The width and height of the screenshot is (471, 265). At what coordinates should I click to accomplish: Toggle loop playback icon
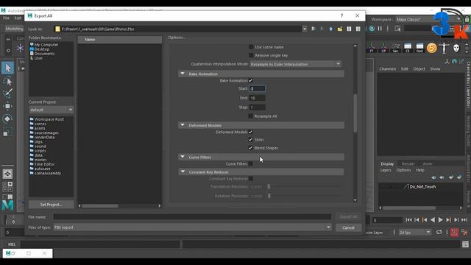coord(439,233)
